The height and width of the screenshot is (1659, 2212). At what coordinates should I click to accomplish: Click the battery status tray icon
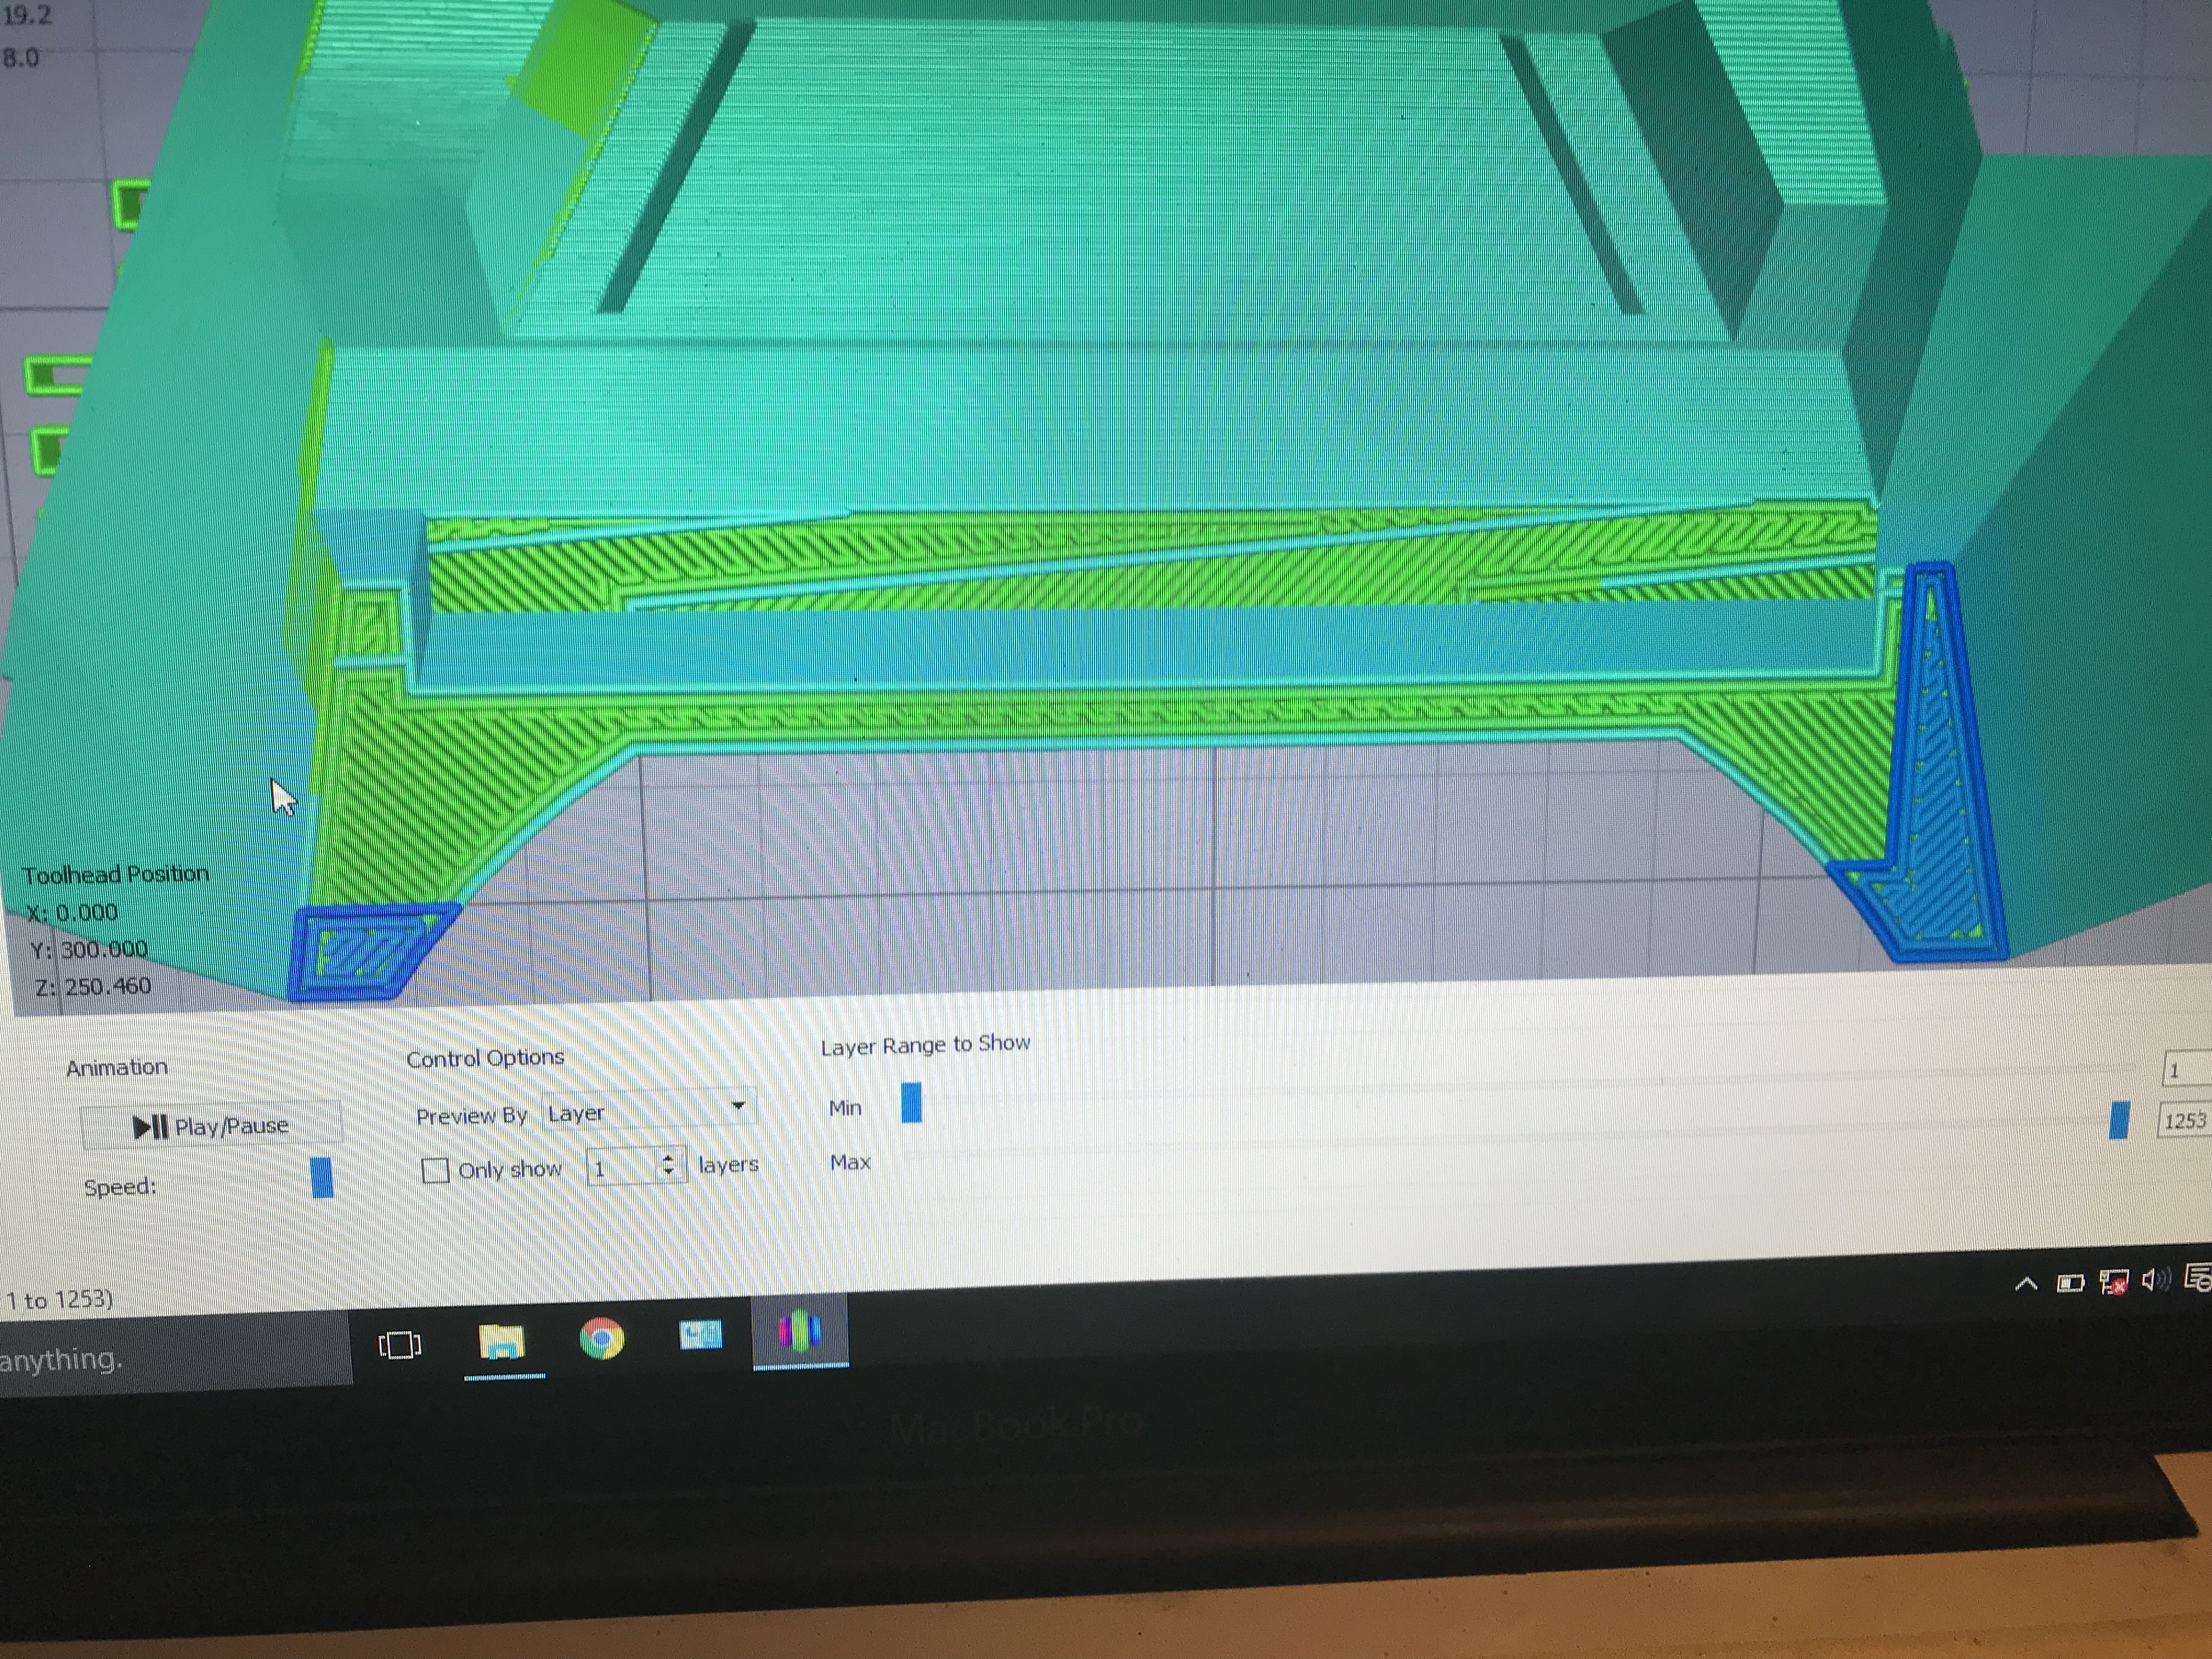click(2070, 1283)
